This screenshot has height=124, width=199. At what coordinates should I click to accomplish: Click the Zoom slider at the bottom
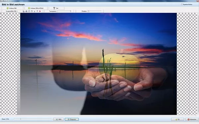[33, 119]
